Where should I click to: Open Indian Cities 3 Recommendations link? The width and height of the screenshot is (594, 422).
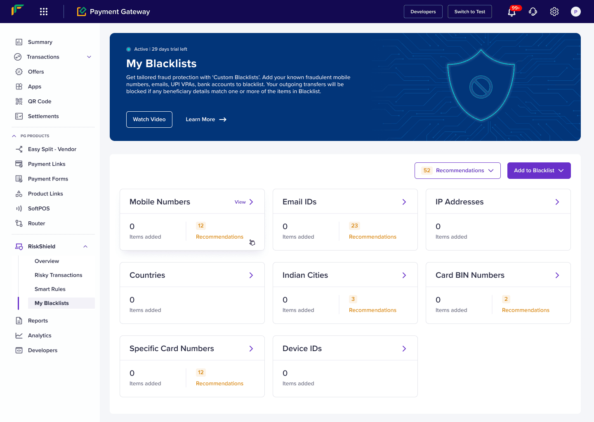[x=372, y=310]
